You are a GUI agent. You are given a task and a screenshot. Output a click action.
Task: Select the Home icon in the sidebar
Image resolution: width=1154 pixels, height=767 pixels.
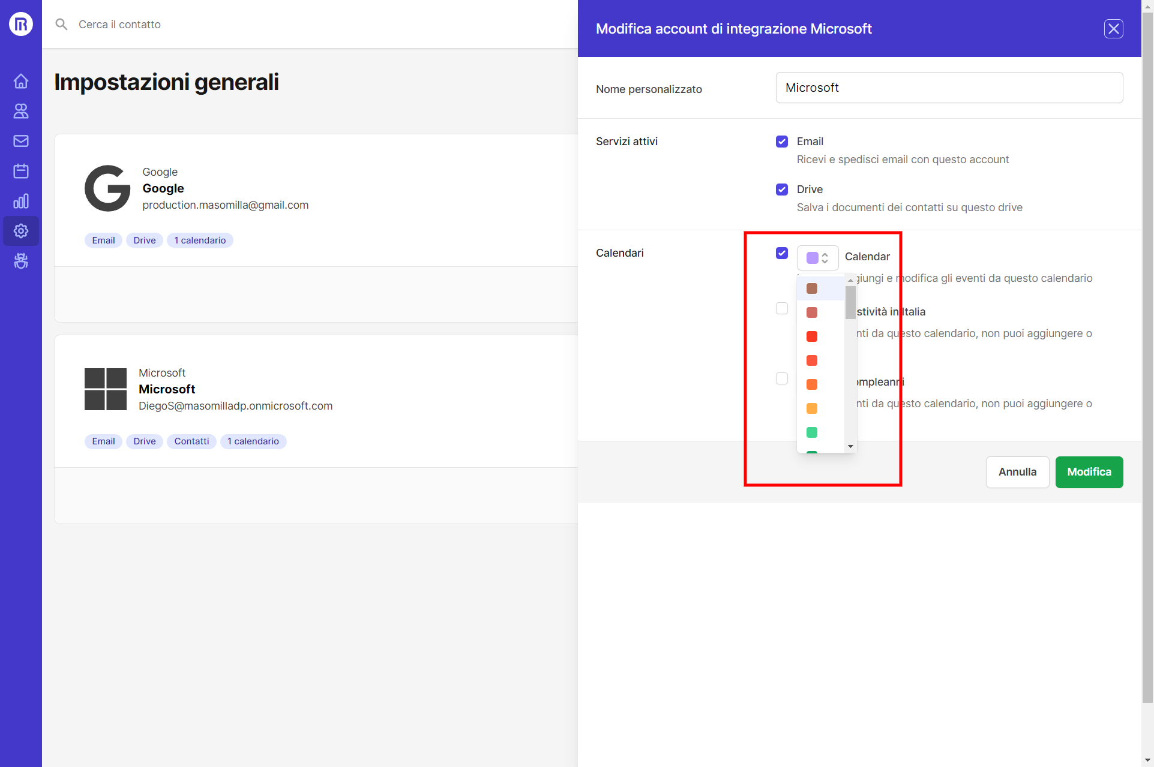(x=20, y=81)
